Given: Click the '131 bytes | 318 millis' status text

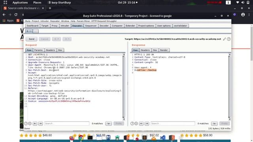Looking at the screenshot, I should click(219, 129).
